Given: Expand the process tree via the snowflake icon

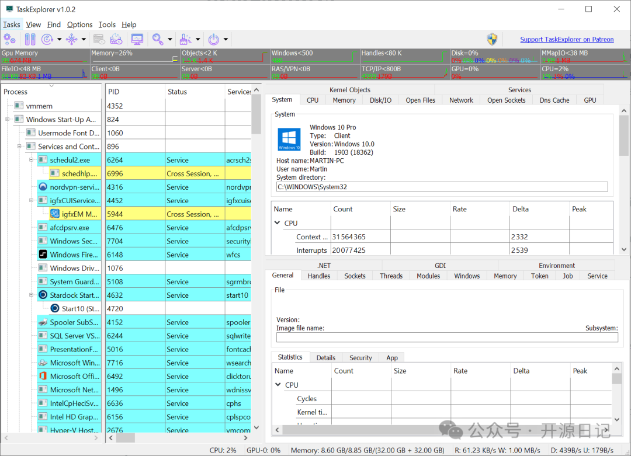Looking at the screenshot, I should 72,39.
